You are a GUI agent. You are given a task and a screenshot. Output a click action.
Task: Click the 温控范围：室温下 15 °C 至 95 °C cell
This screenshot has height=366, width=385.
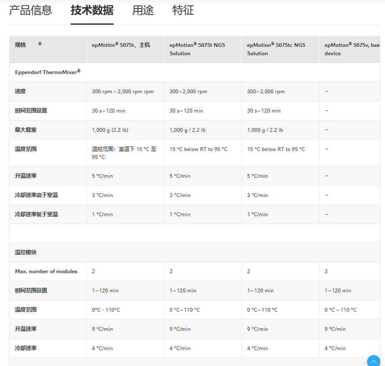124,153
